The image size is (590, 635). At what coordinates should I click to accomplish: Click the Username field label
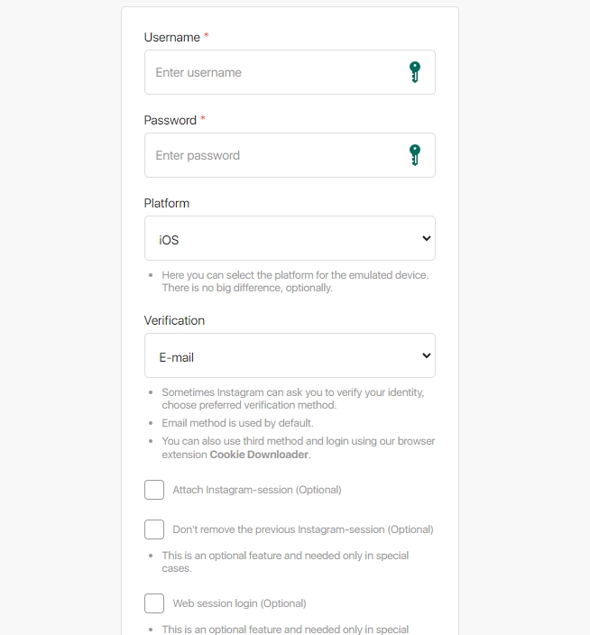(x=171, y=37)
